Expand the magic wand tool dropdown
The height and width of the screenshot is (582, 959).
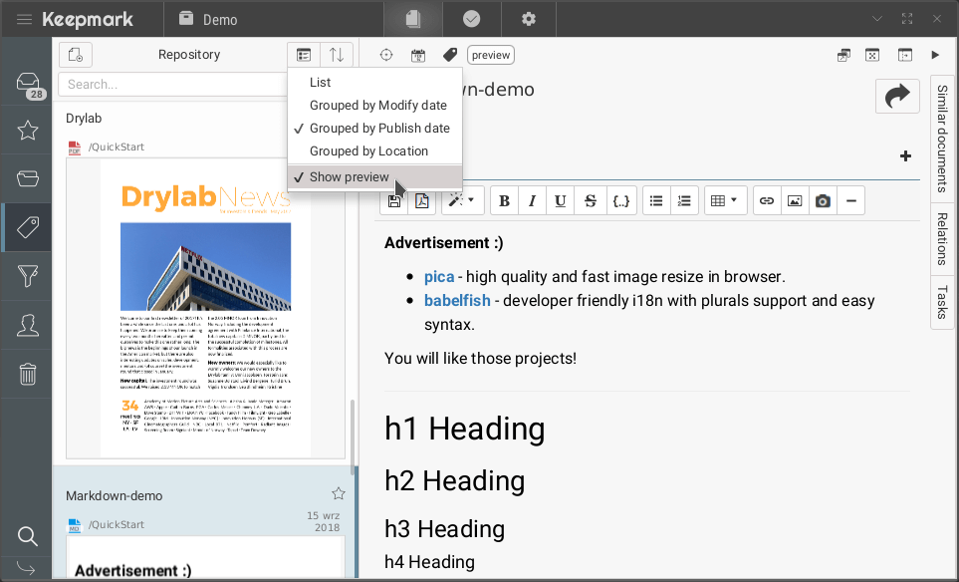pyautogui.click(x=465, y=200)
